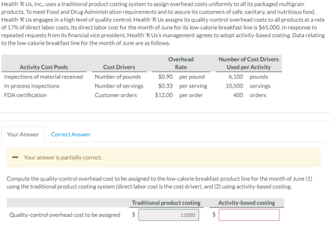Screen dimensions: 330x231
Task: Click the 6,100 pounds quantity value
Action: point(236,76)
